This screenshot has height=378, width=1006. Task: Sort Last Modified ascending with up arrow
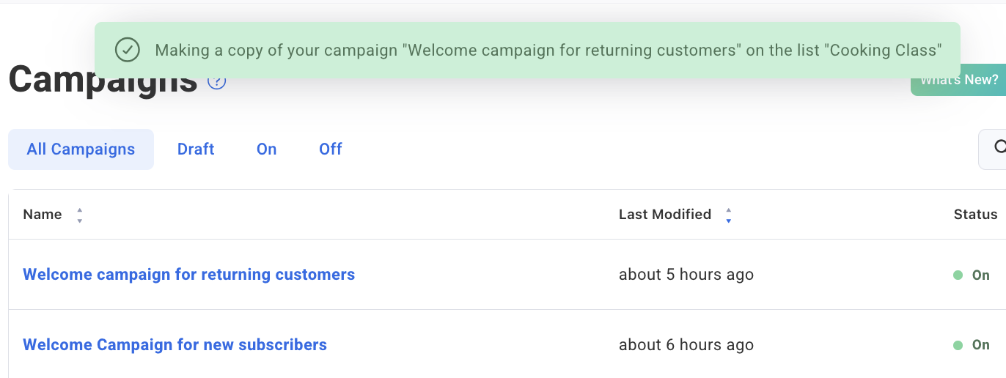pyautogui.click(x=728, y=210)
